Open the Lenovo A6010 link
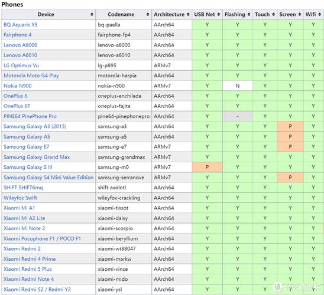This screenshot has height=295, width=324. (x=20, y=55)
